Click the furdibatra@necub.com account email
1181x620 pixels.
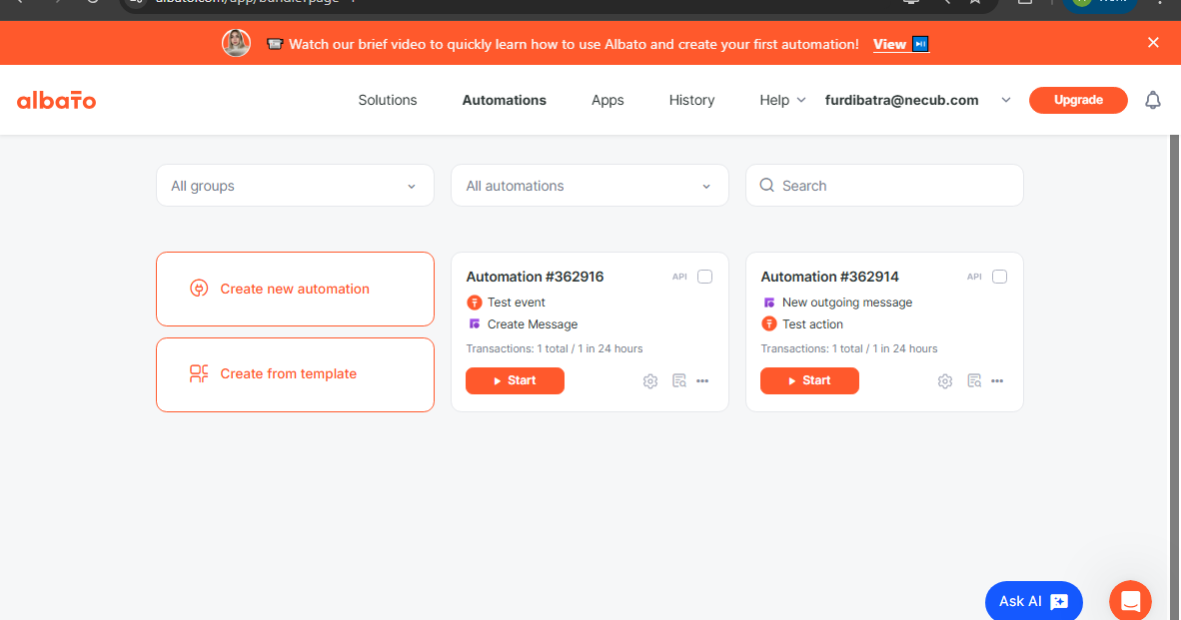tap(901, 100)
